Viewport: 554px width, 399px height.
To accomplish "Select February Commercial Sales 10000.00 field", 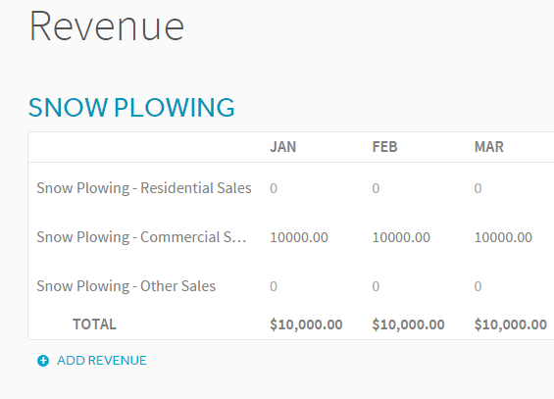I will pyautogui.click(x=401, y=237).
